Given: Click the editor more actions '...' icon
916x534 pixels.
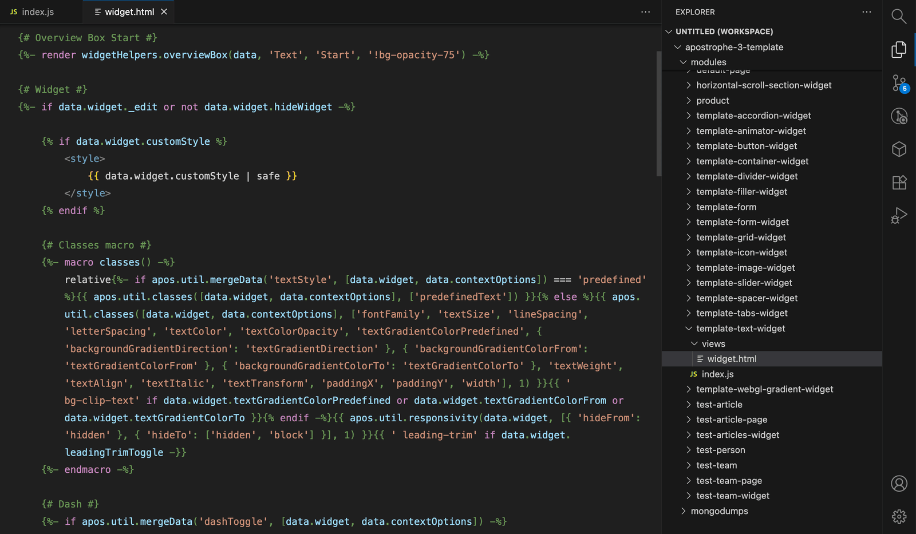Looking at the screenshot, I should [646, 11].
